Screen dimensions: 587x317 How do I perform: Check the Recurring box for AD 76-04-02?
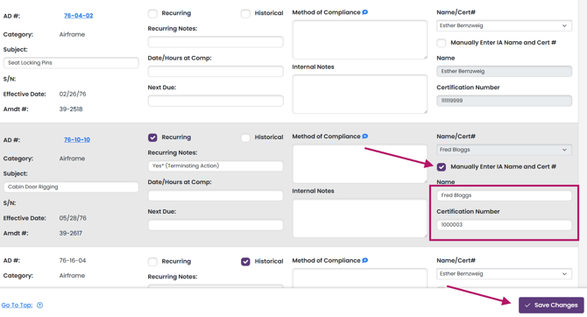tap(152, 13)
